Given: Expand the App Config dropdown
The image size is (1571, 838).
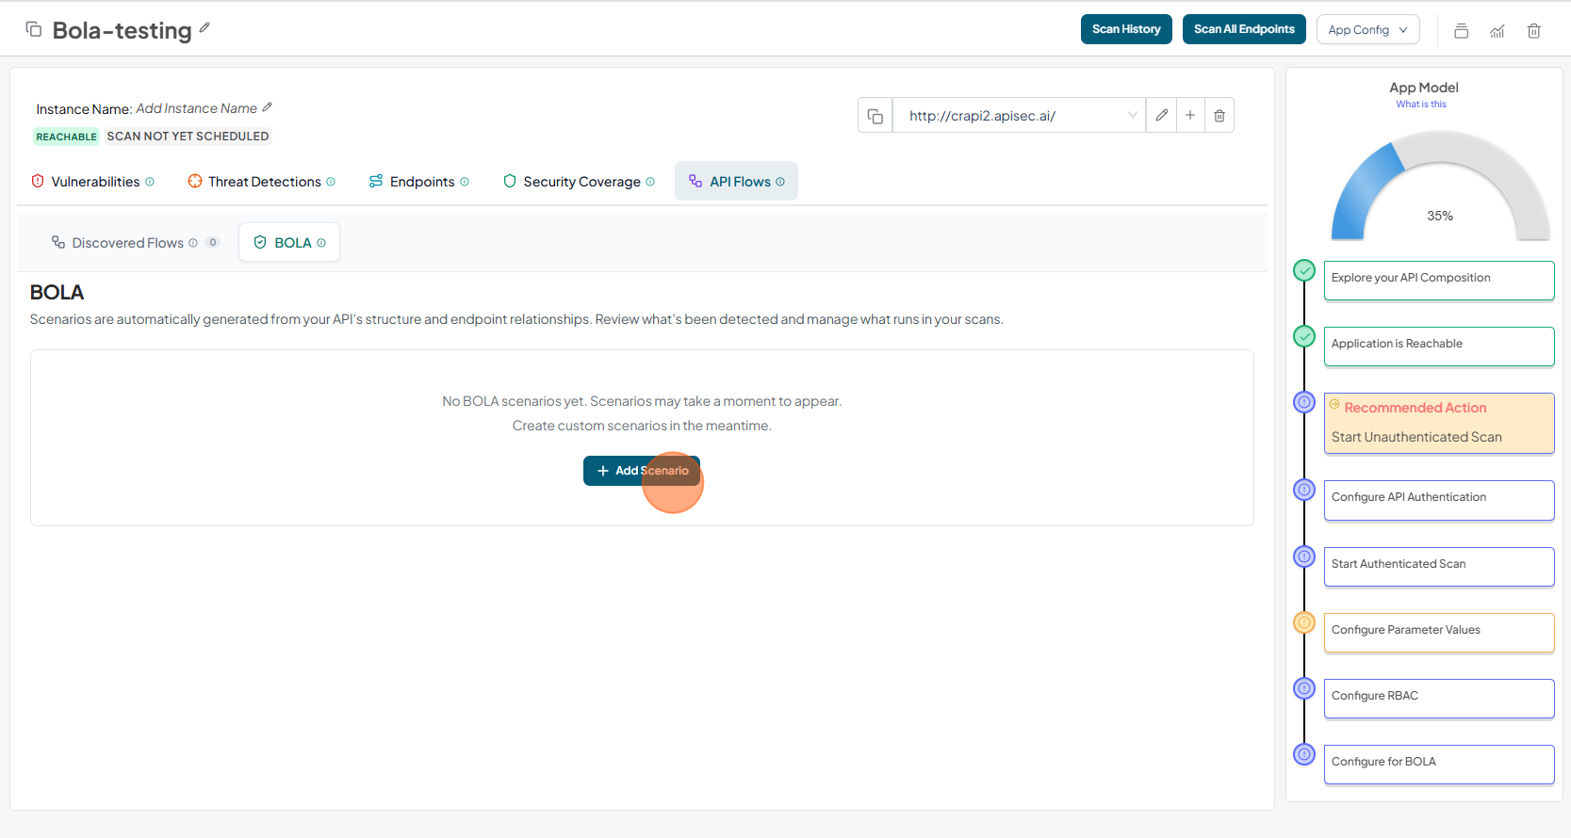Looking at the screenshot, I should click(1367, 30).
